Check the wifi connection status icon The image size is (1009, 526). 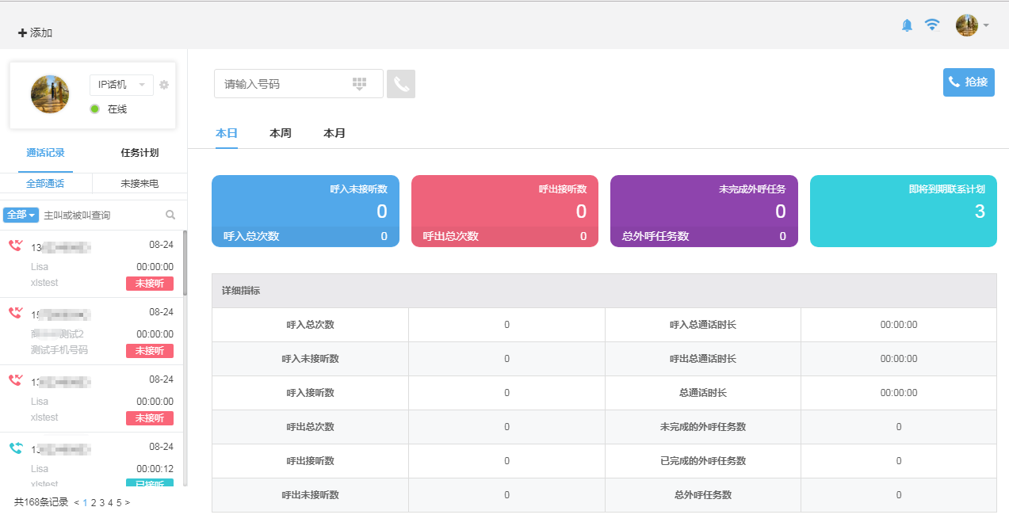pyautogui.click(x=932, y=25)
